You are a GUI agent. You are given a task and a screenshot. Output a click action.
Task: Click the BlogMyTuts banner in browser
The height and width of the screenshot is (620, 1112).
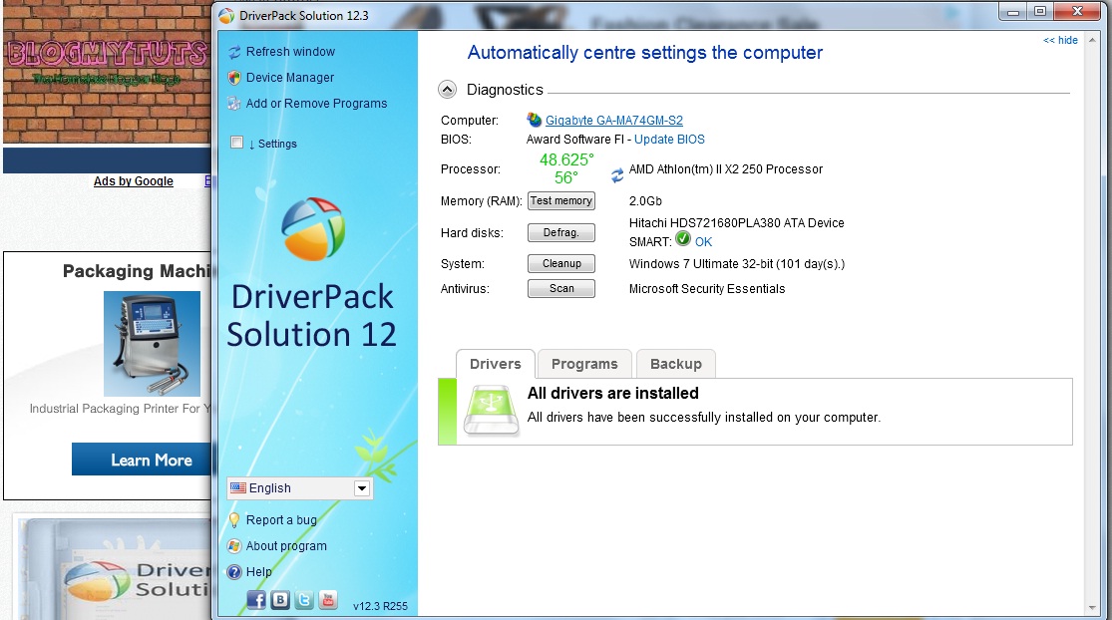pyautogui.click(x=107, y=72)
